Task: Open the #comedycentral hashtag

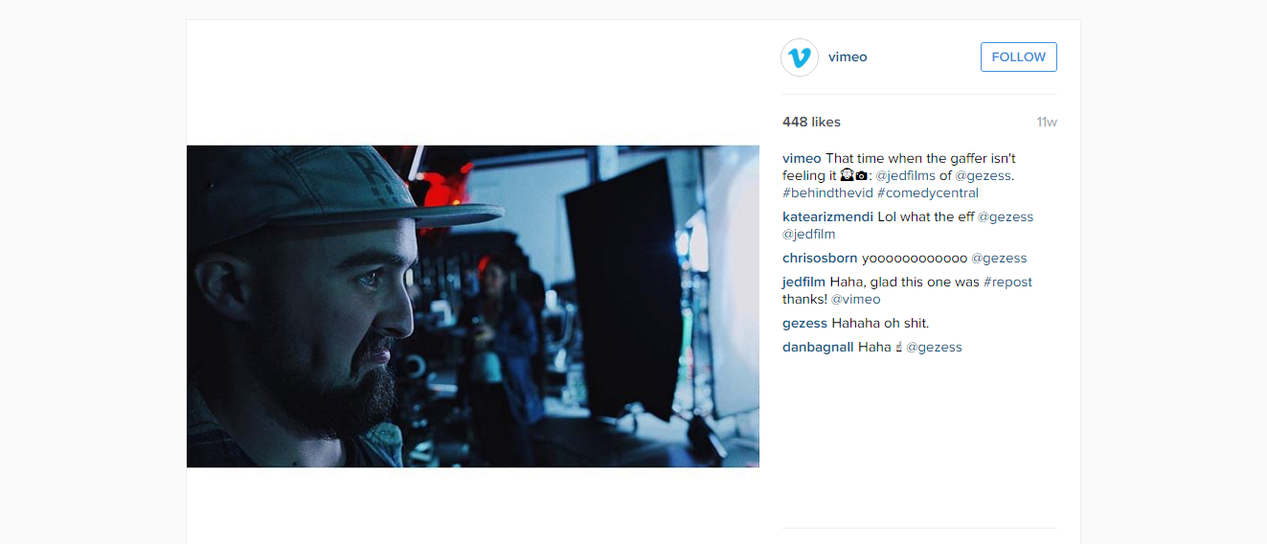Action: (928, 193)
